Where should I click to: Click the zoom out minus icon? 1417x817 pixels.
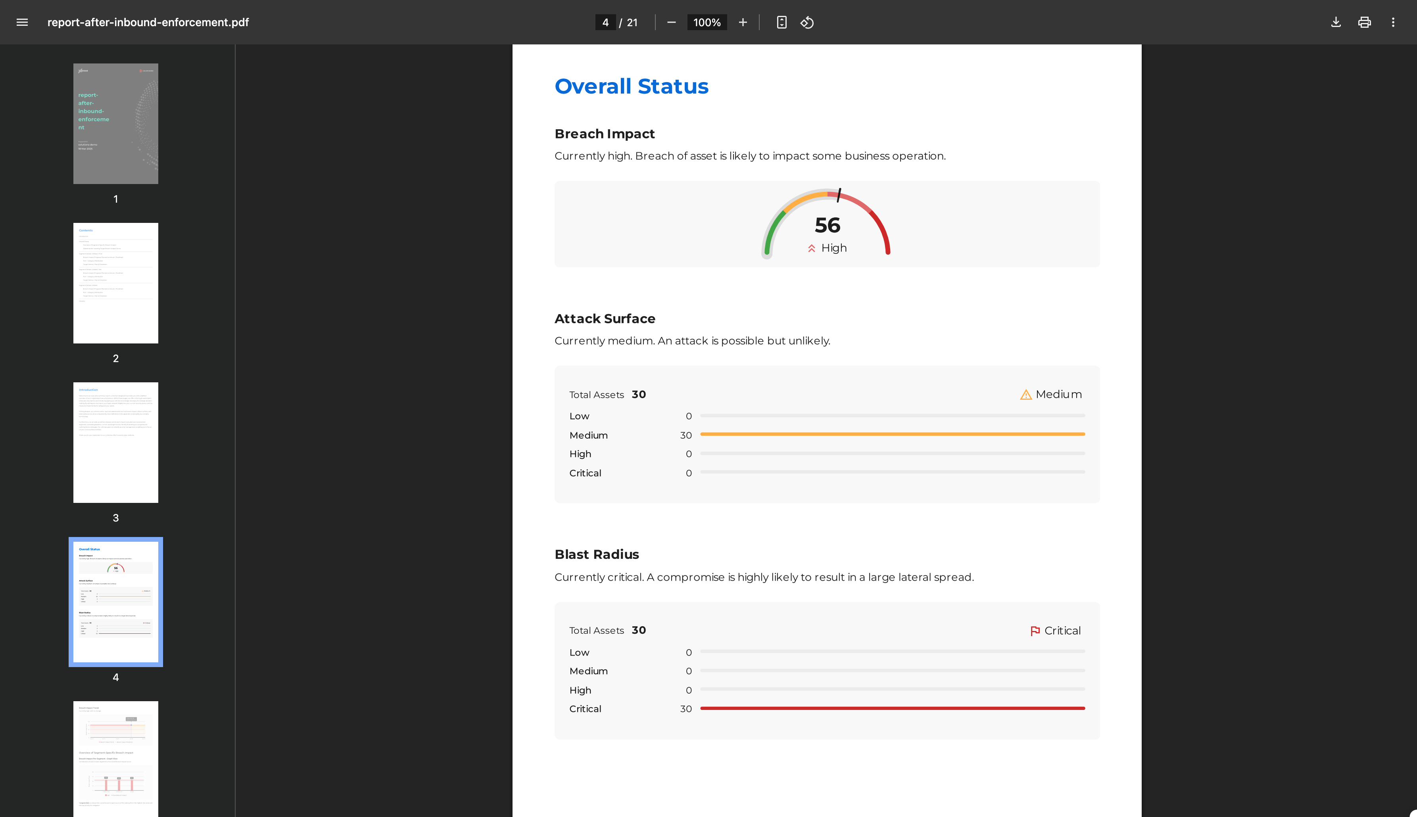tap(671, 23)
